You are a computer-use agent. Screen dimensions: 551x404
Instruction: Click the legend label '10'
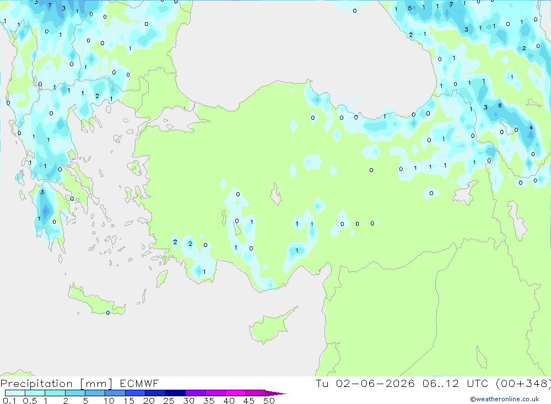[109, 401]
